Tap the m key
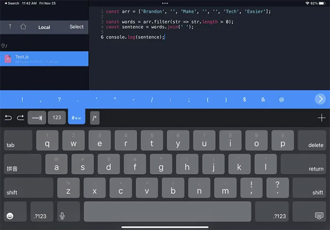Screen dimensions: 330x230 coord(225,188)
